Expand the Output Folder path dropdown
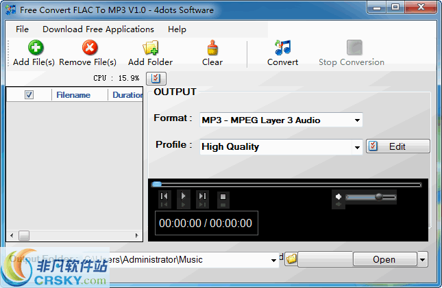 tap(273, 260)
